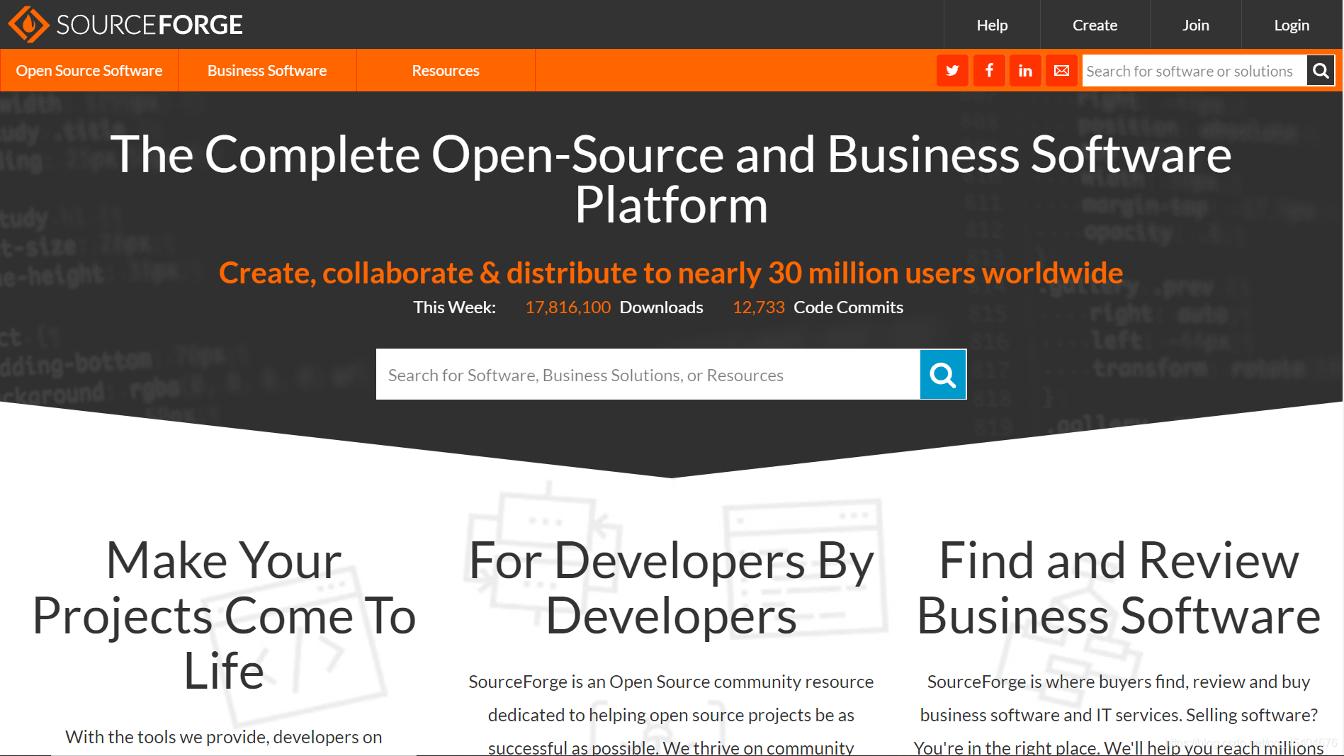Open the Twitter share icon
Image resolution: width=1344 pixels, height=756 pixels.
point(952,70)
